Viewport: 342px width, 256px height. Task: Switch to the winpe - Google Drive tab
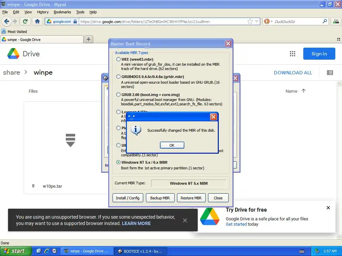42,40
